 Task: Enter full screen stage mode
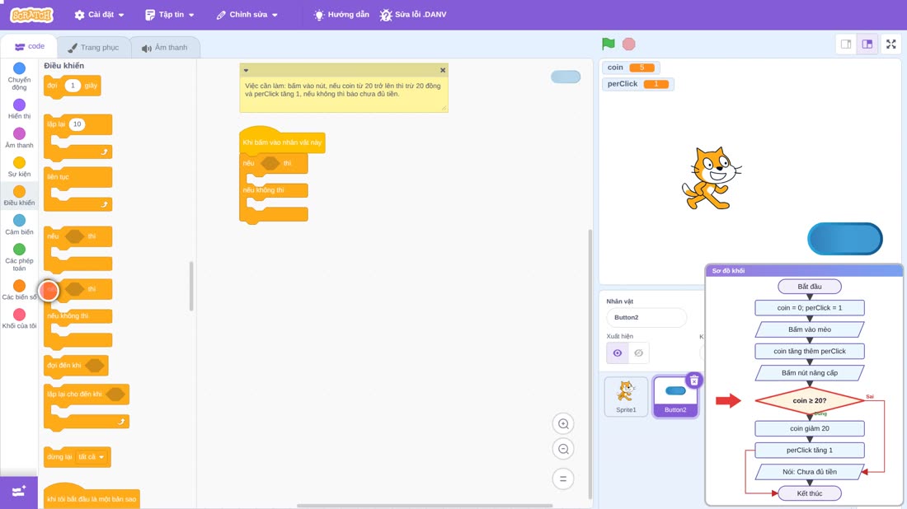tap(891, 44)
